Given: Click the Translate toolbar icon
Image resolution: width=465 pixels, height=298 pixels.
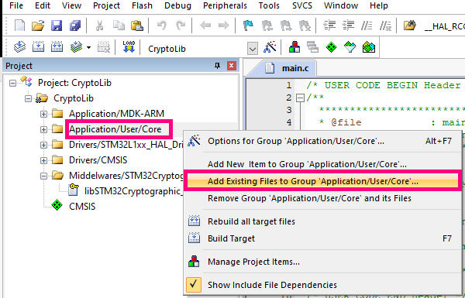Looking at the screenshot, I should pyautogui.click(x=19, y=47).
